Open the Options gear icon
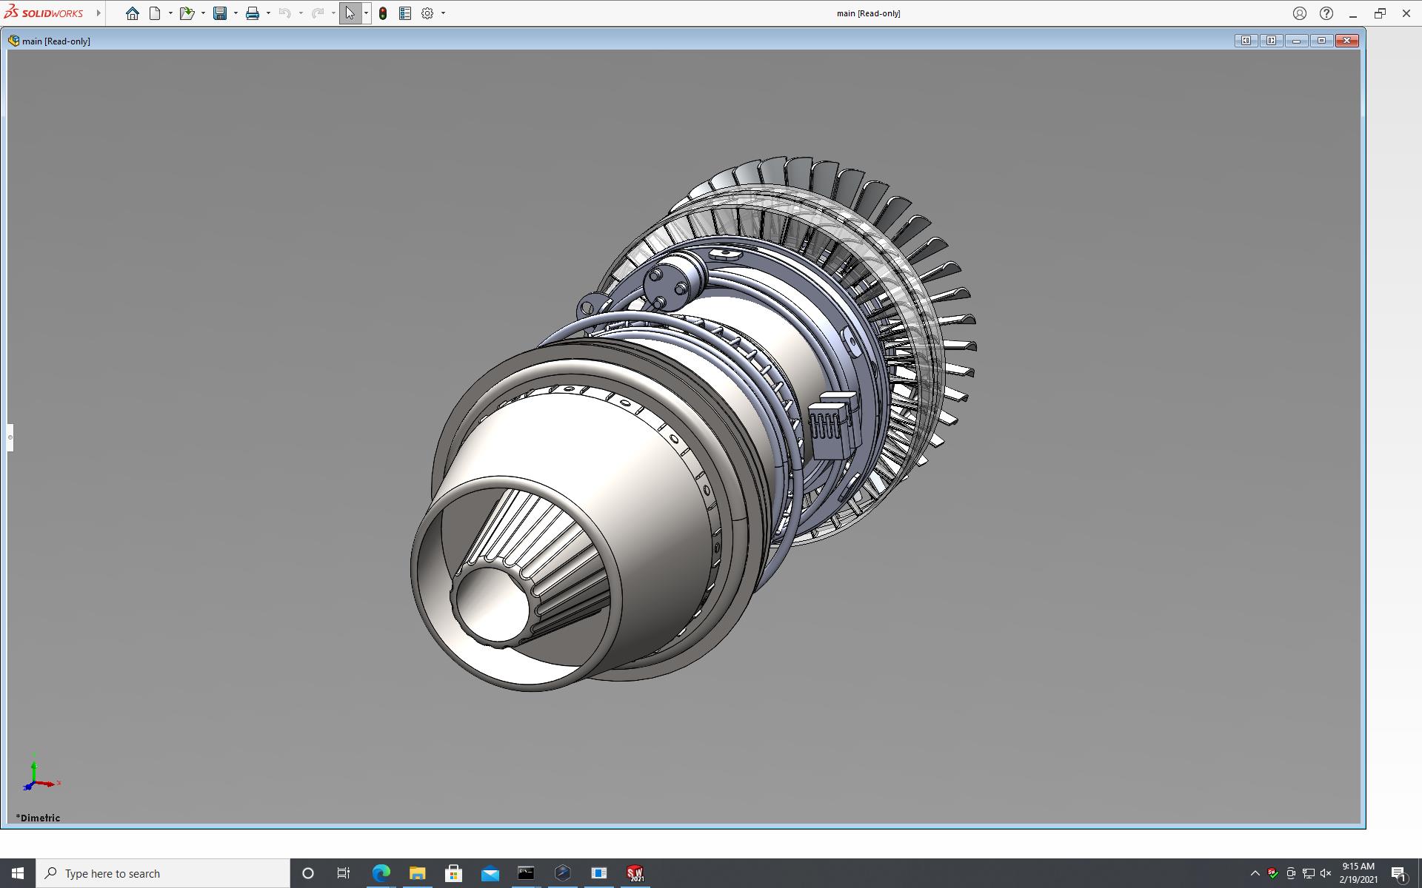The height and width of the screenshot is (888, 1422). tap(427, 13)
